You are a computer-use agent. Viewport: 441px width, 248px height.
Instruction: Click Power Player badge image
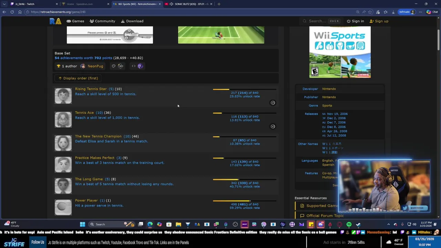63,207
